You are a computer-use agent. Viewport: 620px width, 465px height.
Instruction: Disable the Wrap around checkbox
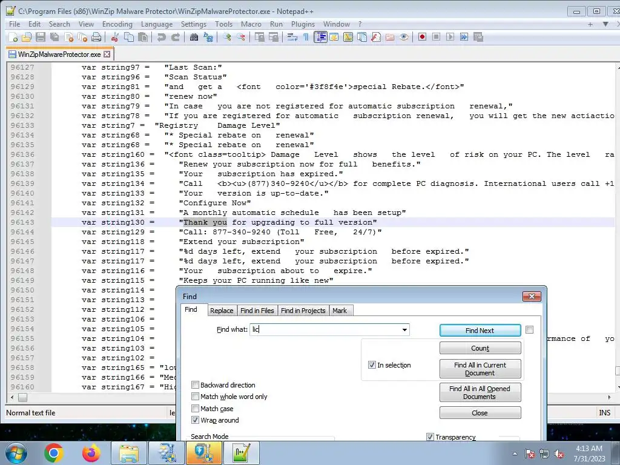pos(195,420)
